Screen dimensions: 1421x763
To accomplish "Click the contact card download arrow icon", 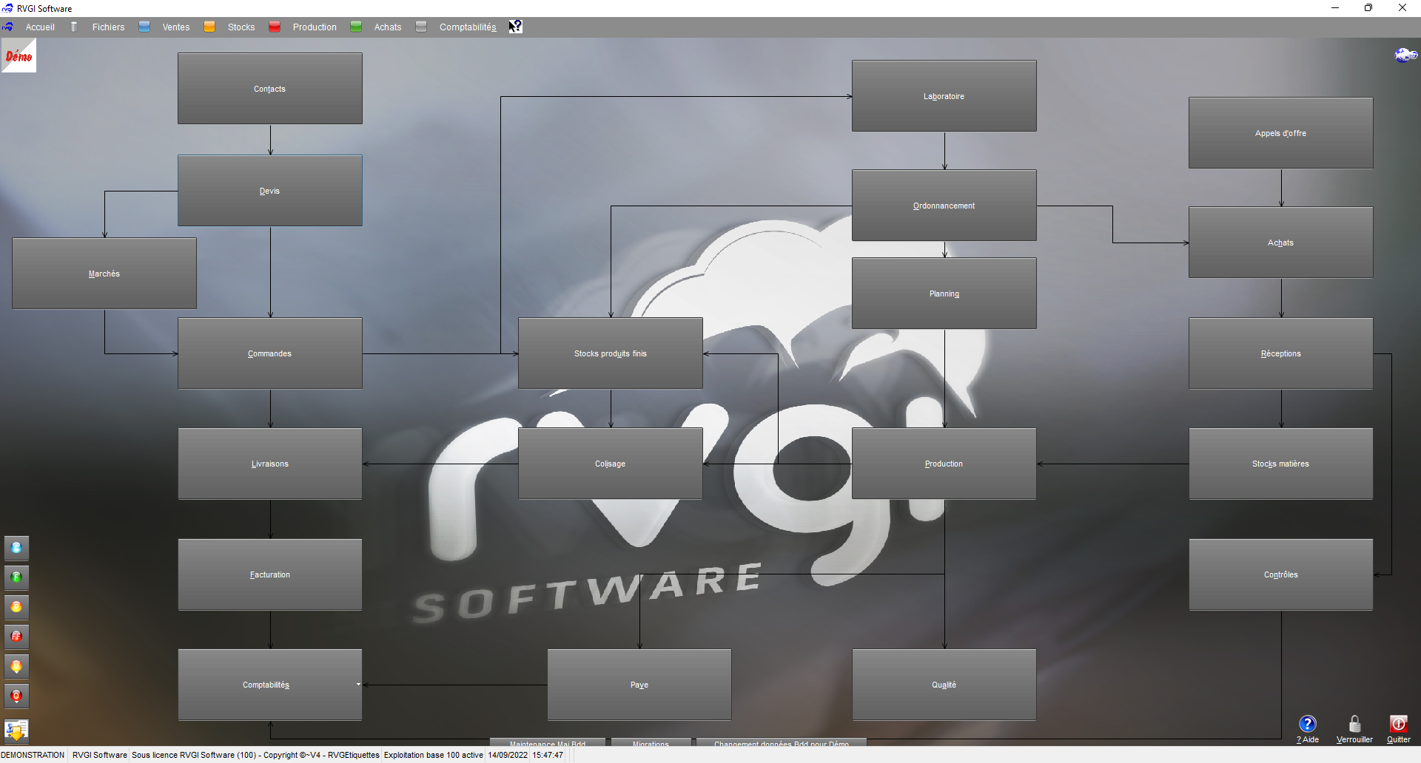I will tap(16, 730).
